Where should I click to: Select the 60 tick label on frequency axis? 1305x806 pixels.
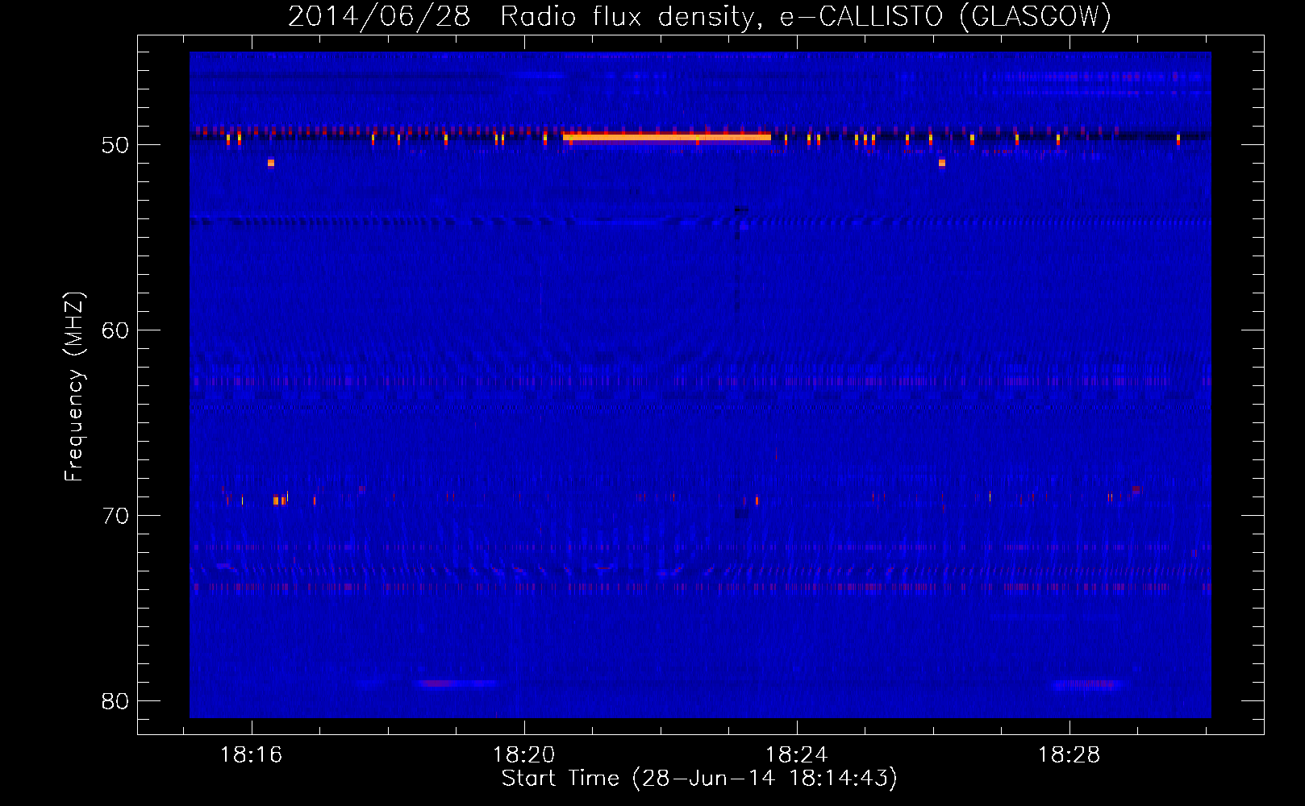[115, 330]
